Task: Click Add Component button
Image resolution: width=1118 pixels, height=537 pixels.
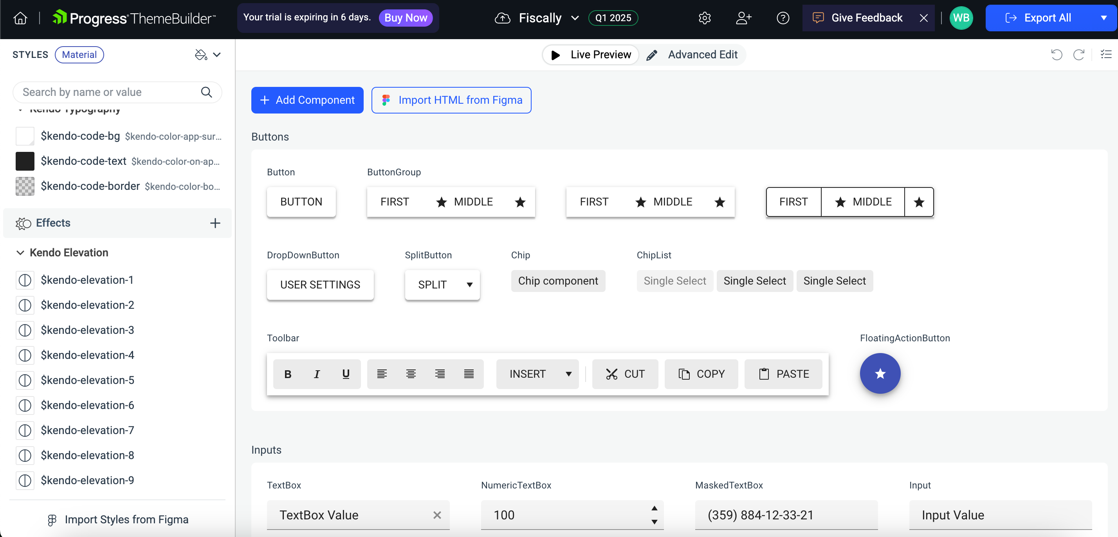Action: tap(307, 100)
